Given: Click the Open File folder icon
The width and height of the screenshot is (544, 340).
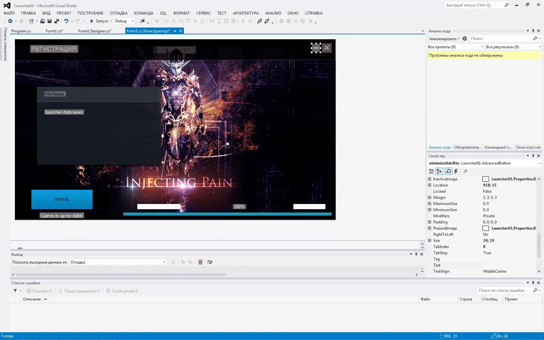Looking at the screenshot, I should coord(42,21).
